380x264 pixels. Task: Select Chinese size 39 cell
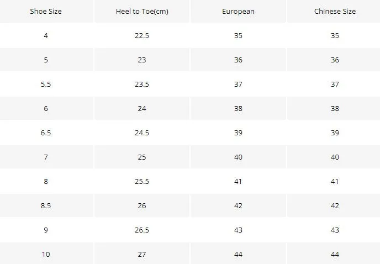click(x=335, y=133)
